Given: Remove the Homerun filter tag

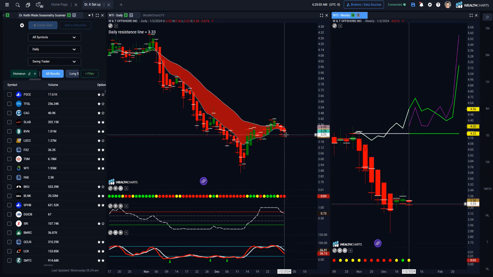Looking at the screenshot, I should [35, 74].
